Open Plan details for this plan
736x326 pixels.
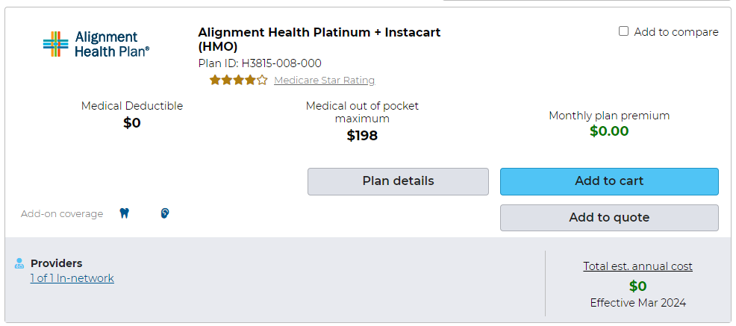pos(398,181)
